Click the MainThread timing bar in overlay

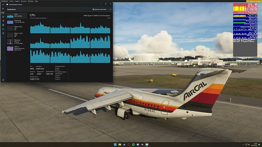pos(245,15)
